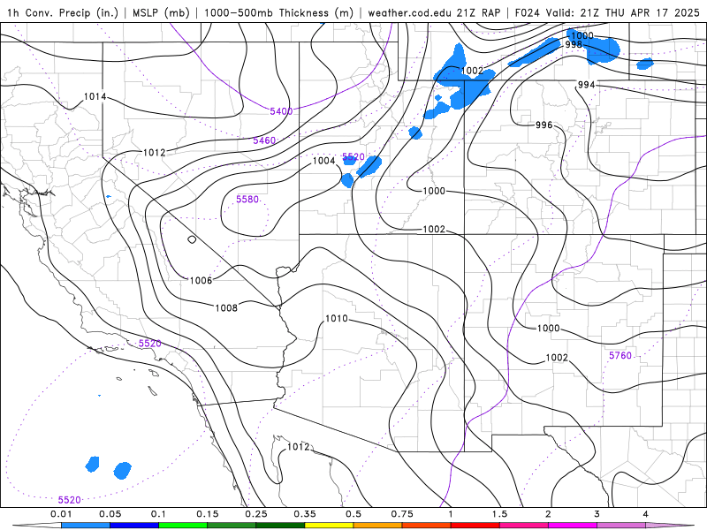Click the '5400' thickness contour label

pyautogui.click(x=281, y=111)
